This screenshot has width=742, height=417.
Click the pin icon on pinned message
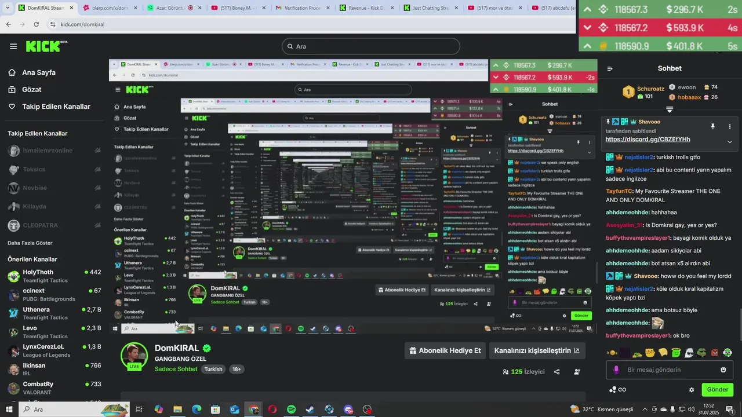pyautogui.click(x=713, y=126)
